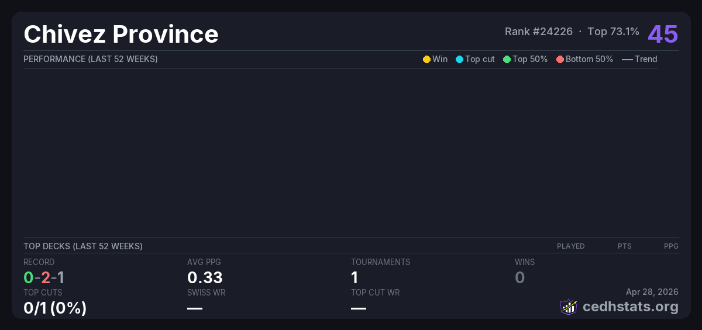Click the purple Trend line marker

pos(627,59)
